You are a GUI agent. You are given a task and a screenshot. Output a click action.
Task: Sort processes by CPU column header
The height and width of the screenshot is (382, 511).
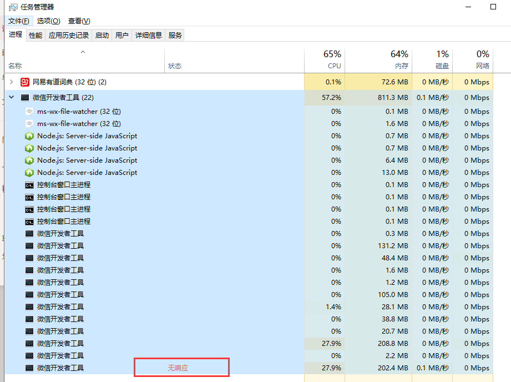click(x=325, y=61)
